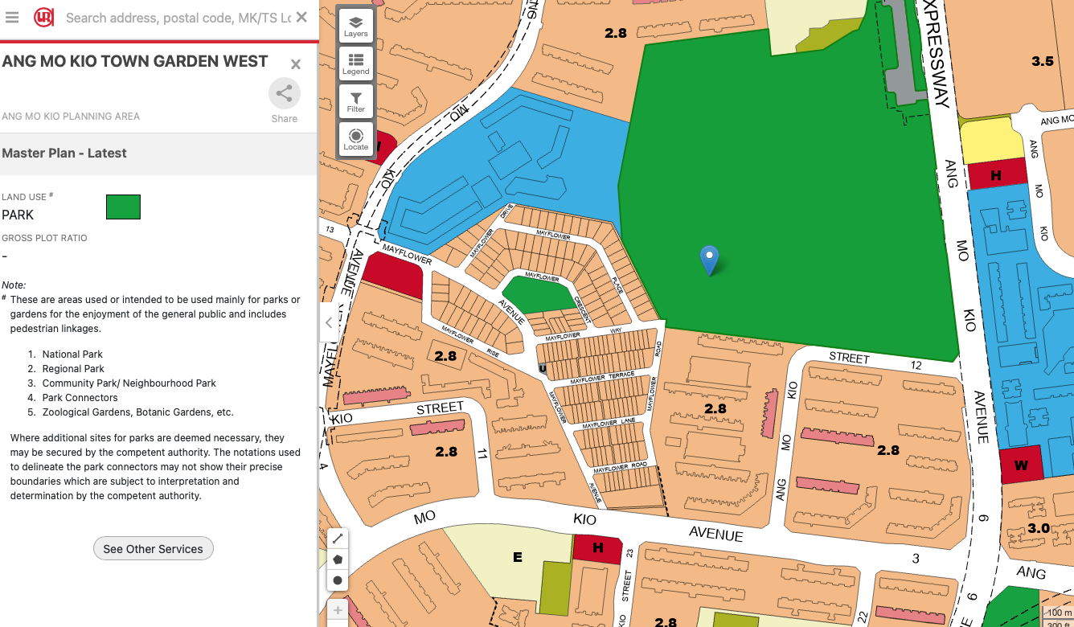Click the 3.5 plot ratio label
The image size is (1074, 627).
(x=1043, y=61)
